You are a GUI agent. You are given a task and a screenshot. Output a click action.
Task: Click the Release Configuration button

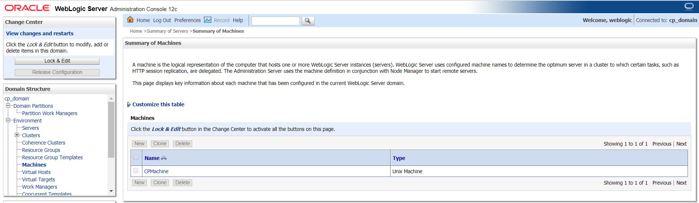57,72
